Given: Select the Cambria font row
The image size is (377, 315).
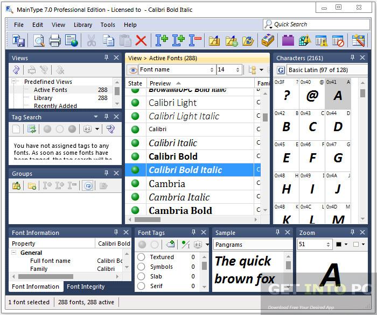Looking at the screenshot, I should 193,183.
